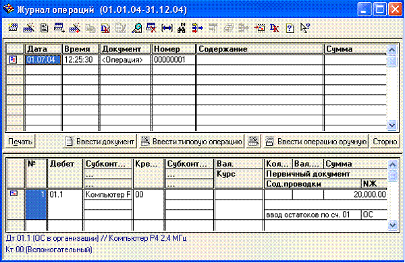This screenshot has width=405, height=263.
Task: Select the amount cell 20,000.00
Action: [x=356, y=195]
